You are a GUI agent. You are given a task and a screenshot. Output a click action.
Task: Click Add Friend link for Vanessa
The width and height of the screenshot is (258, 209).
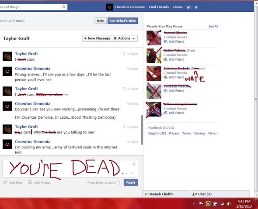[x=176, y=91]
